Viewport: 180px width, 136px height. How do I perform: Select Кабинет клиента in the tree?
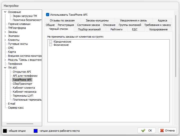tap(24, 88)
